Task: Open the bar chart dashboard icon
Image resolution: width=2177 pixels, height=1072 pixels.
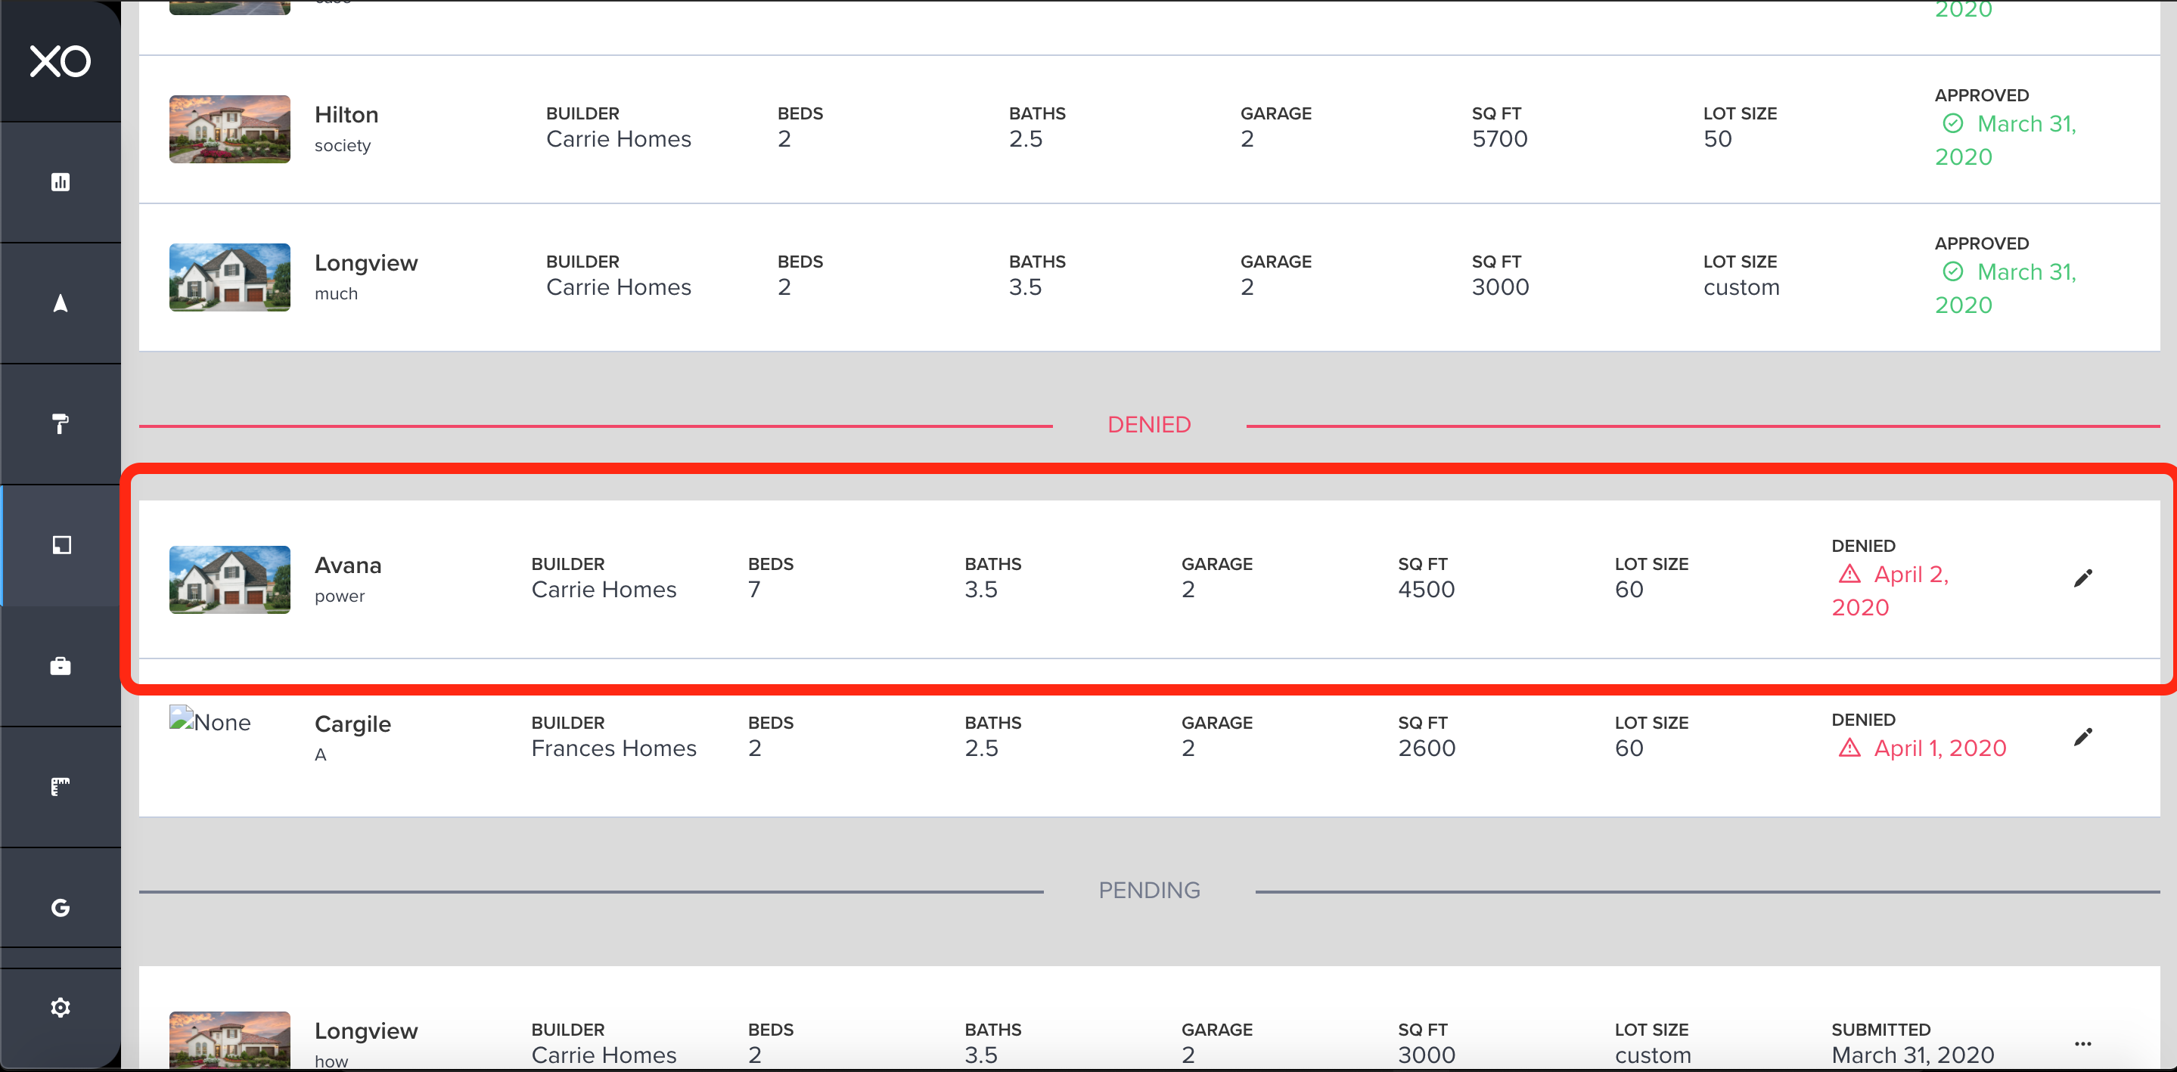Action: (60, 181)
